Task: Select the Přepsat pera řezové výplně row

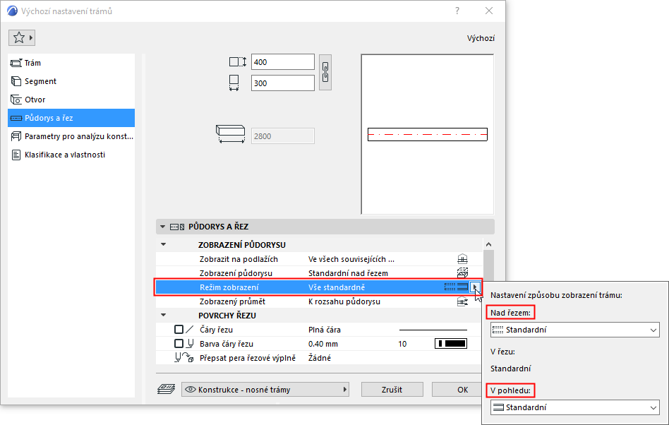Action: [319, 358]
